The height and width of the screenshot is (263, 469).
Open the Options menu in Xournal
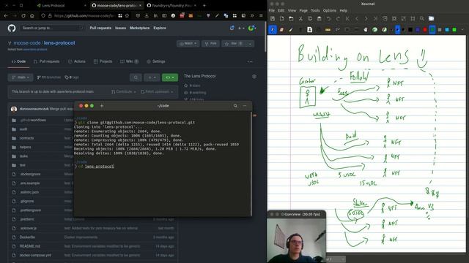(x=330, y=10)
